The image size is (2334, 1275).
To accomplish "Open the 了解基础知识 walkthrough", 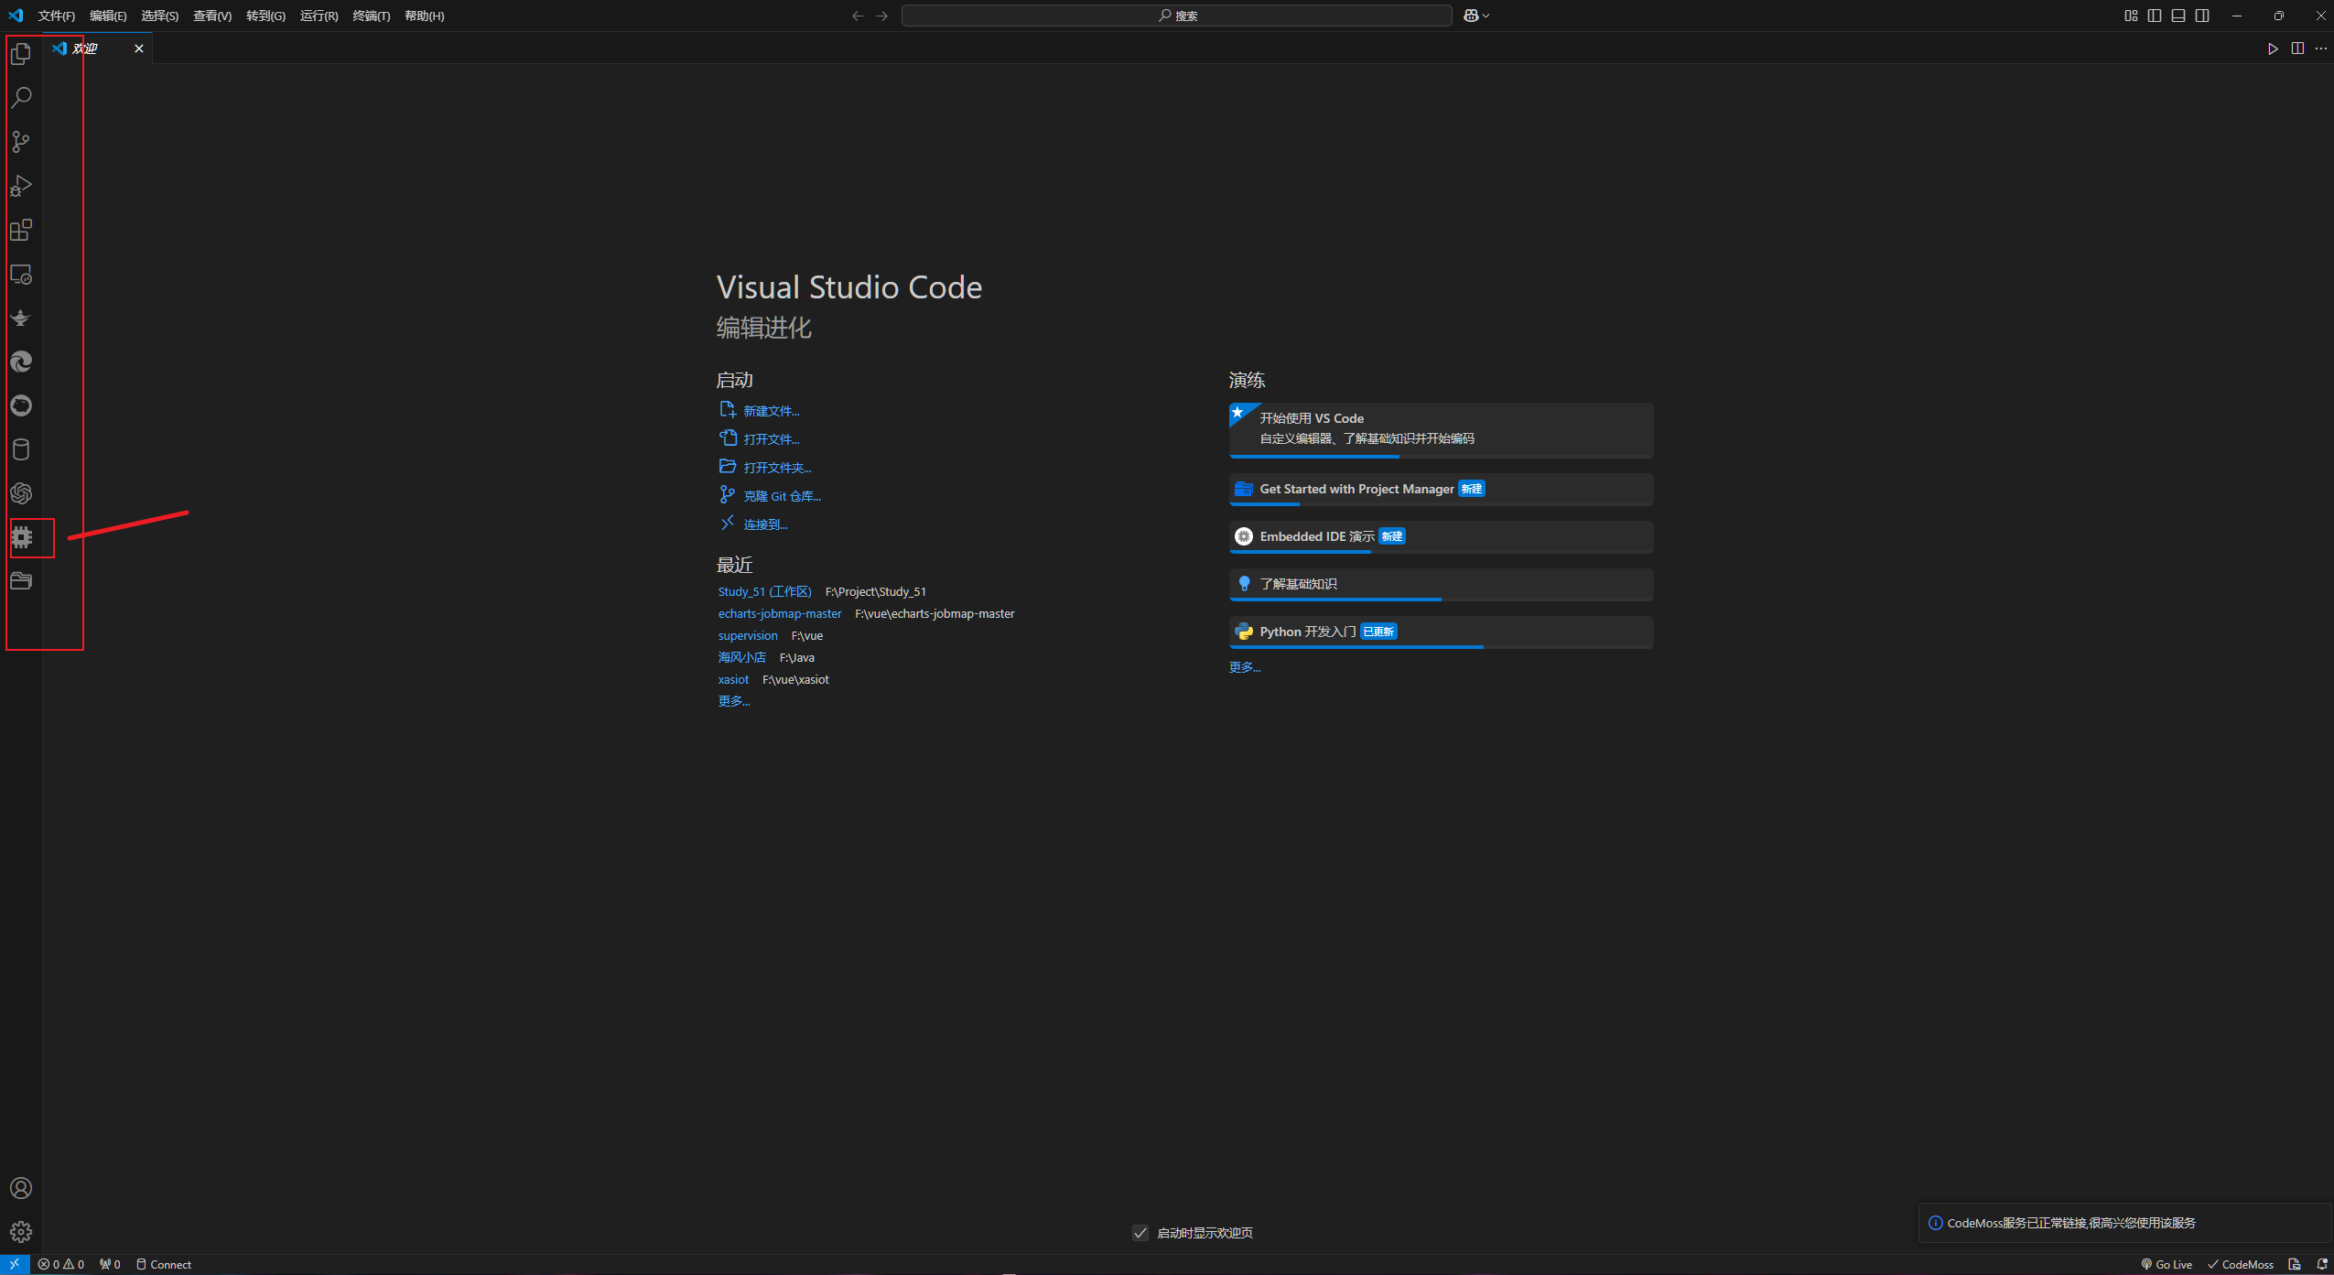I will 1441,585.
